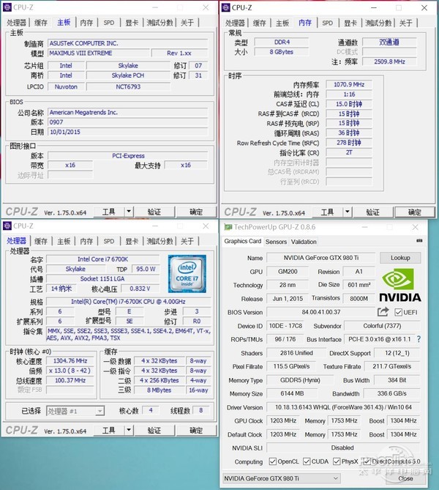Click 验证 button in motherboard window

pyautogui.click(x=154, y=212)
